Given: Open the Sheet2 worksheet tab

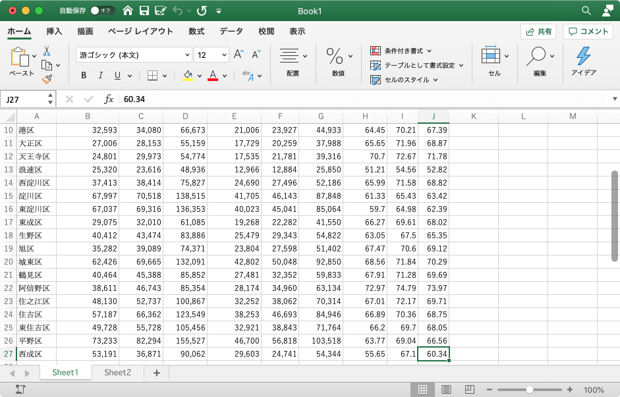Looking at the screenshot, I should [x=118, y=373].
